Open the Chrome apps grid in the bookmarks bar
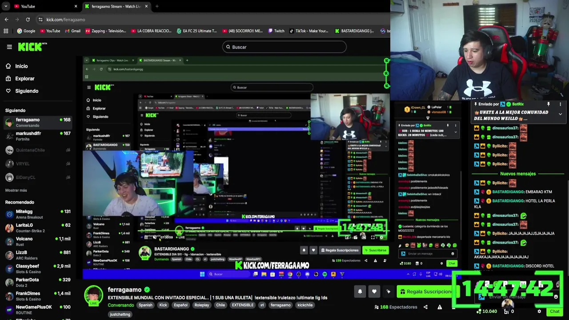 coord(6,31)
